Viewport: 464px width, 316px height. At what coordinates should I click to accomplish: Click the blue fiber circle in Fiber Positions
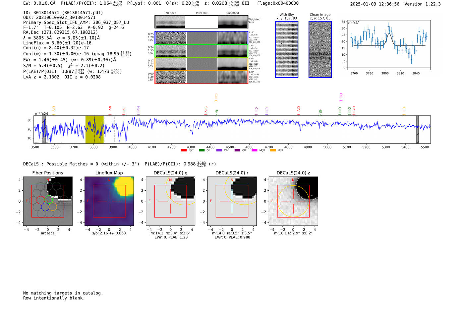click(45, 207)
